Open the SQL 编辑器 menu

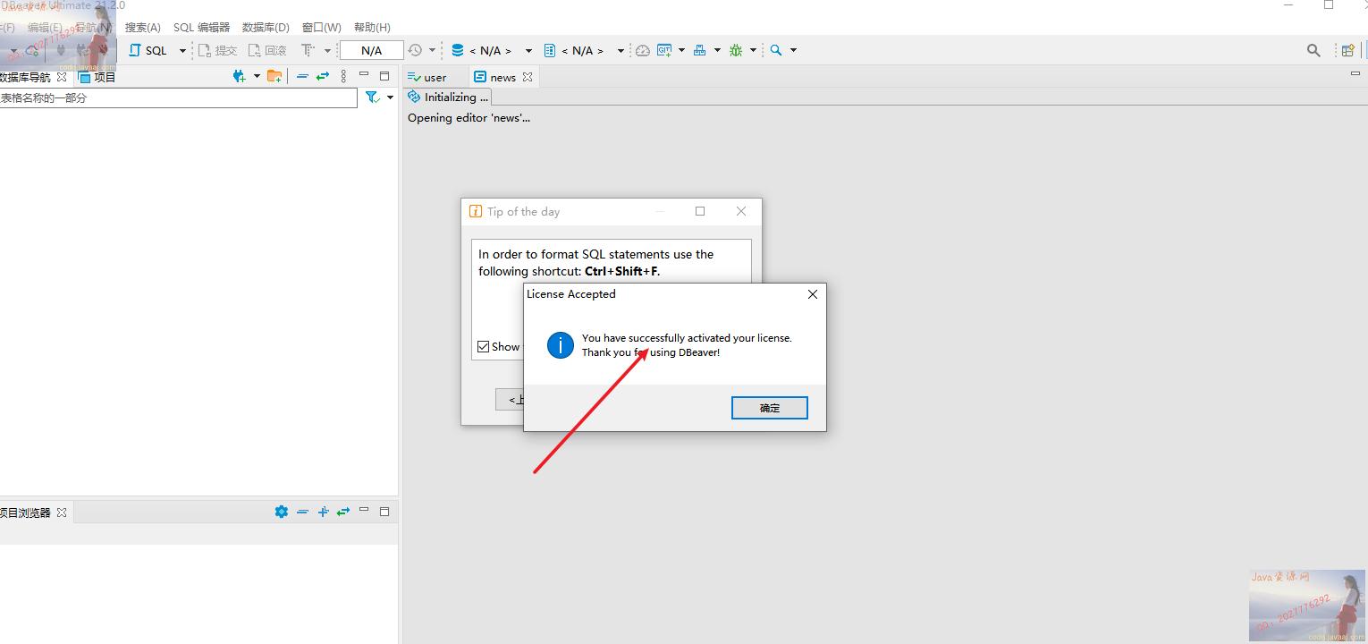[x=201, y=28]
